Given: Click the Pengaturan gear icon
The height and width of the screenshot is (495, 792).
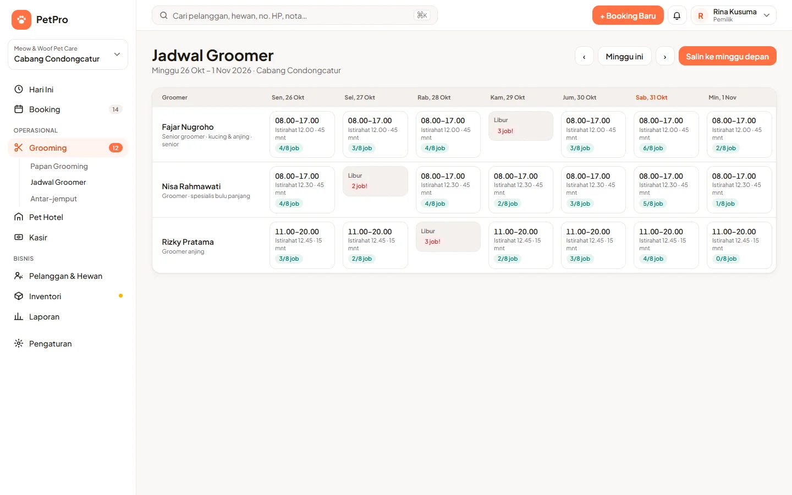Looking at the screenshot, I should (19, 344).
